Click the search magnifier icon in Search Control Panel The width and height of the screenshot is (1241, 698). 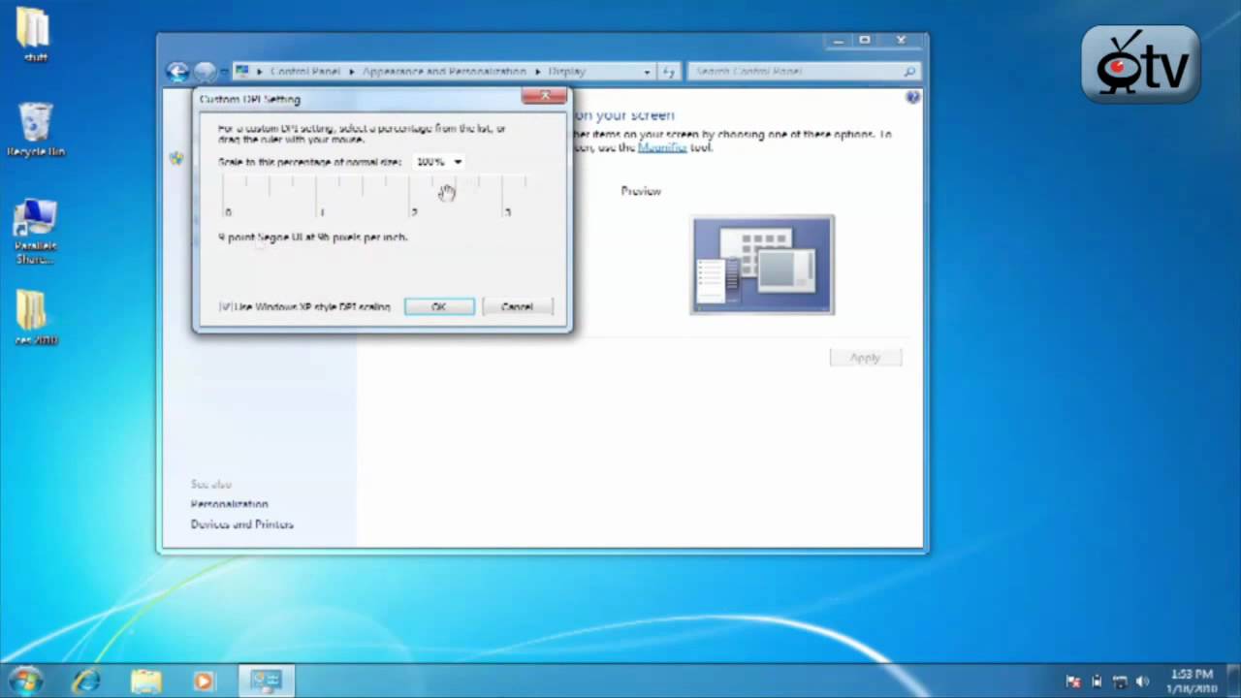point(908,71)
